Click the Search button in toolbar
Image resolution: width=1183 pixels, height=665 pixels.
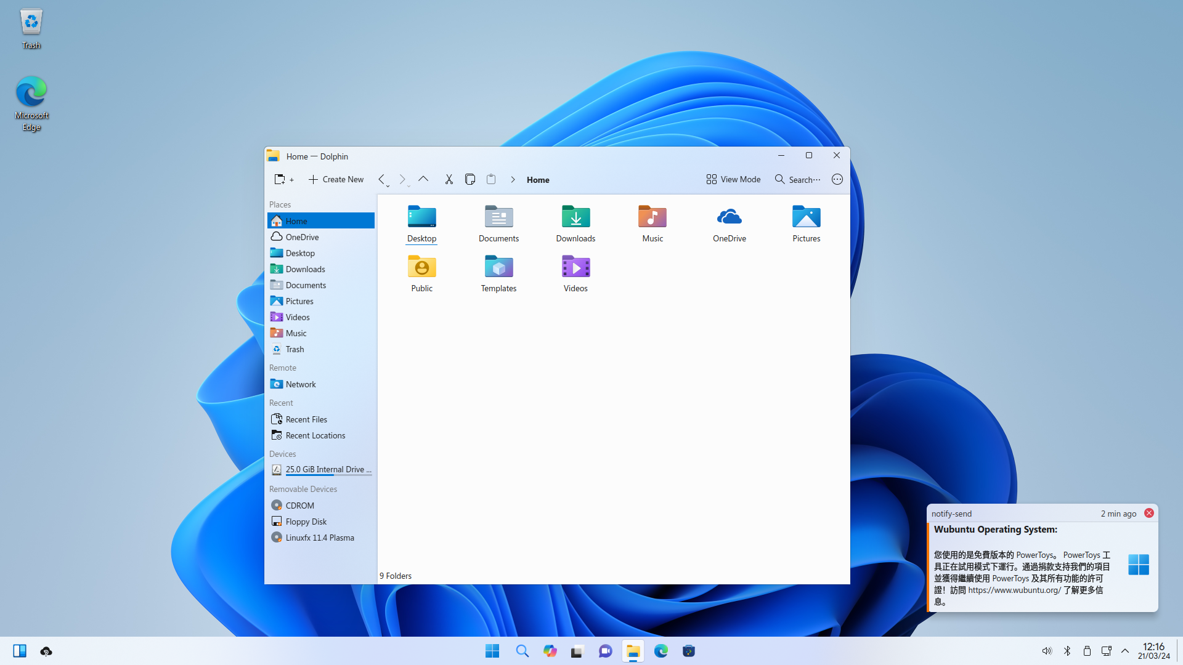[797, 179]
